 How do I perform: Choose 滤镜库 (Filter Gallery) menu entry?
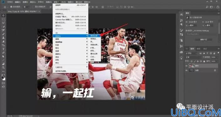tap(71, 14)
